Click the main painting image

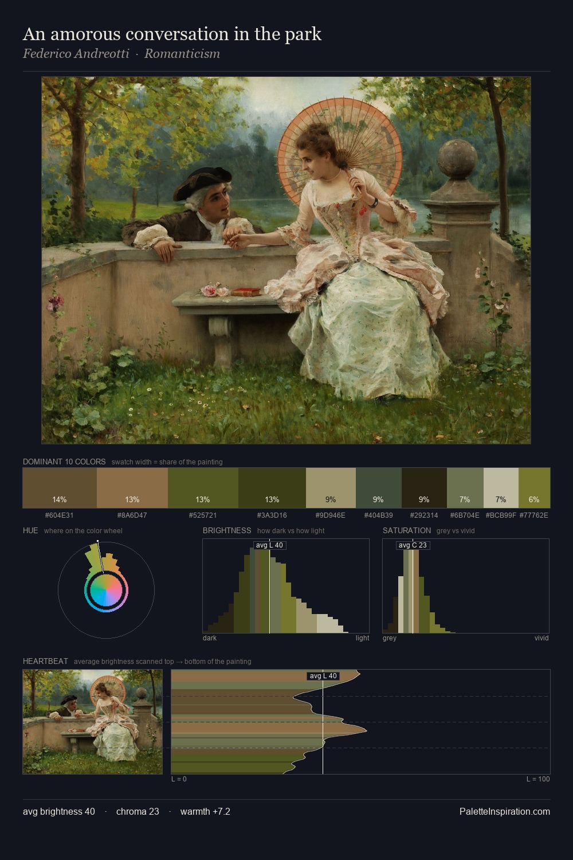coord(286,260)
